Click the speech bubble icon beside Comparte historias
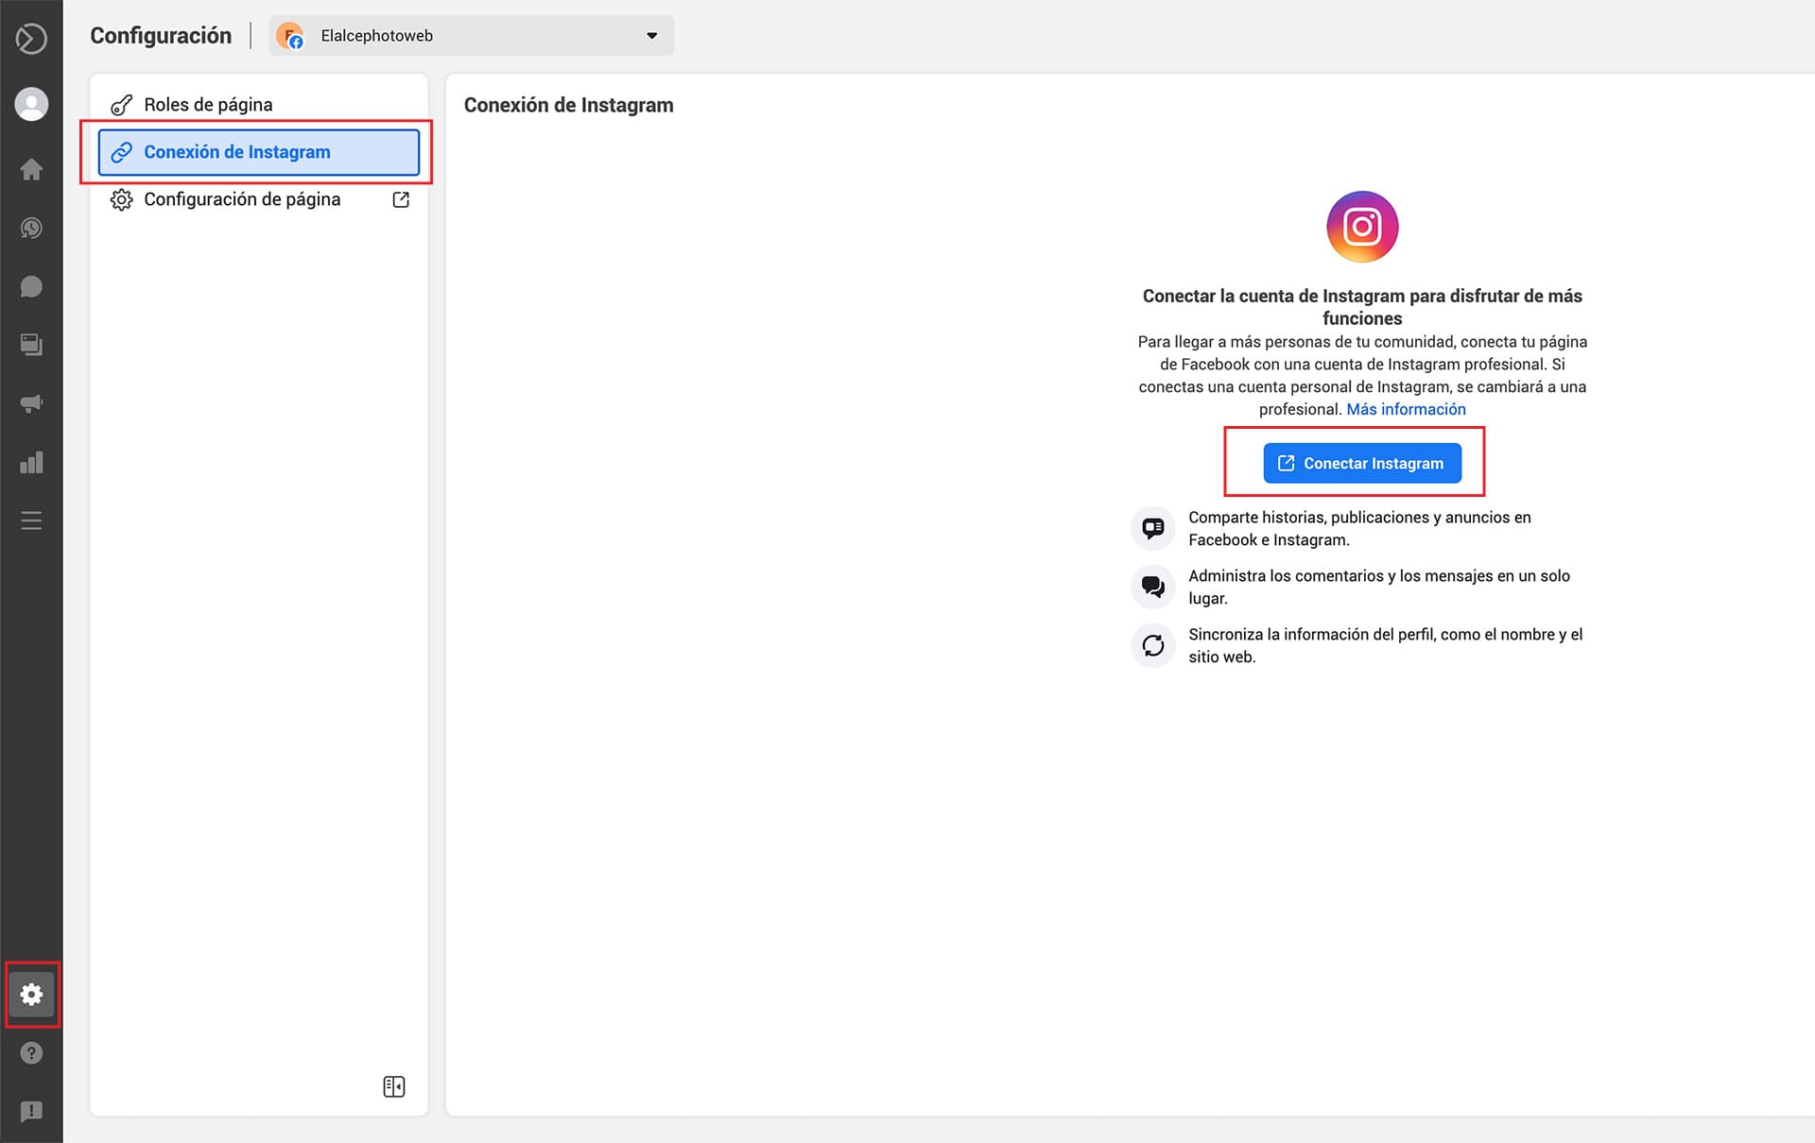The height and width of the screenshot is (1143, 1815). [1153, 528]
